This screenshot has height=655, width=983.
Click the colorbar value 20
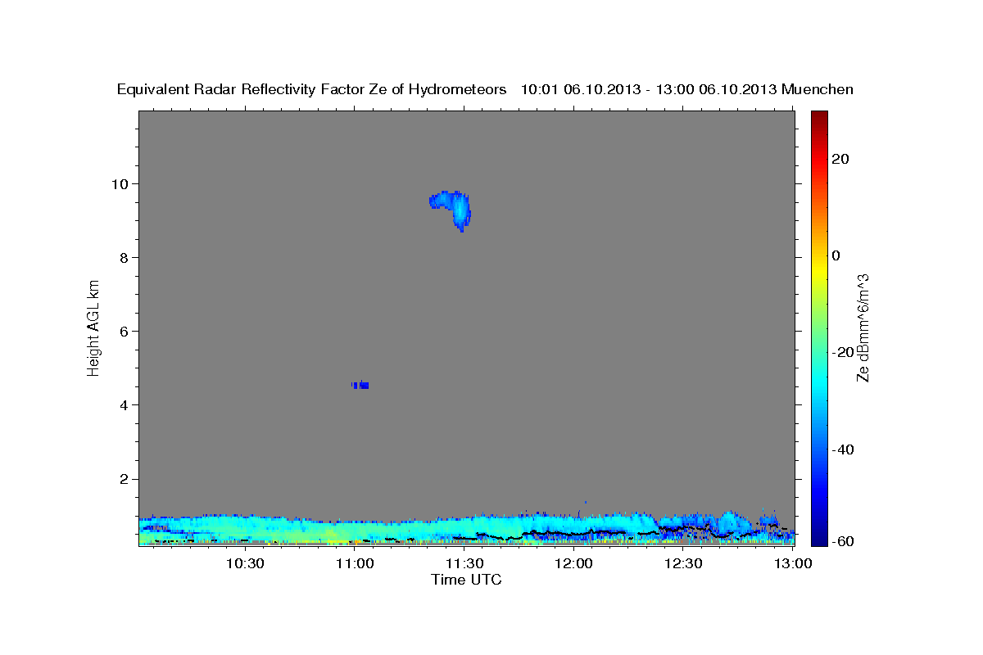tap(840, 159)
